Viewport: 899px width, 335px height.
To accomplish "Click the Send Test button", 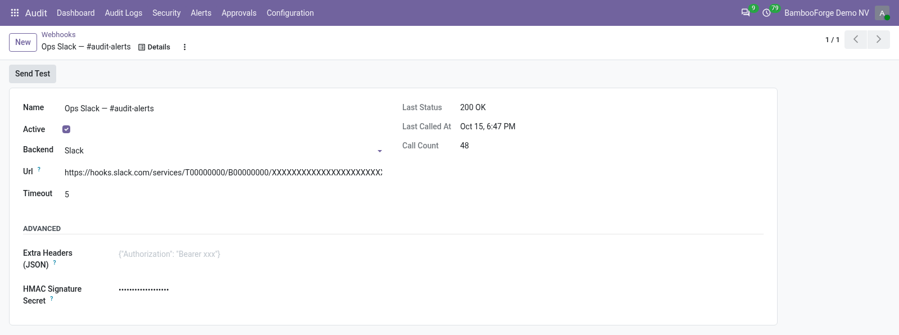I will [33, 74].
